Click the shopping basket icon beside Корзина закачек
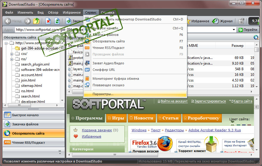The width and height of the screenshot is (262, 166). click(76, 130)
